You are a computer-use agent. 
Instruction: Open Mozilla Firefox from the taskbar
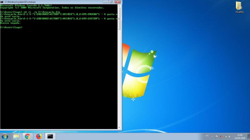pos(39,136)
